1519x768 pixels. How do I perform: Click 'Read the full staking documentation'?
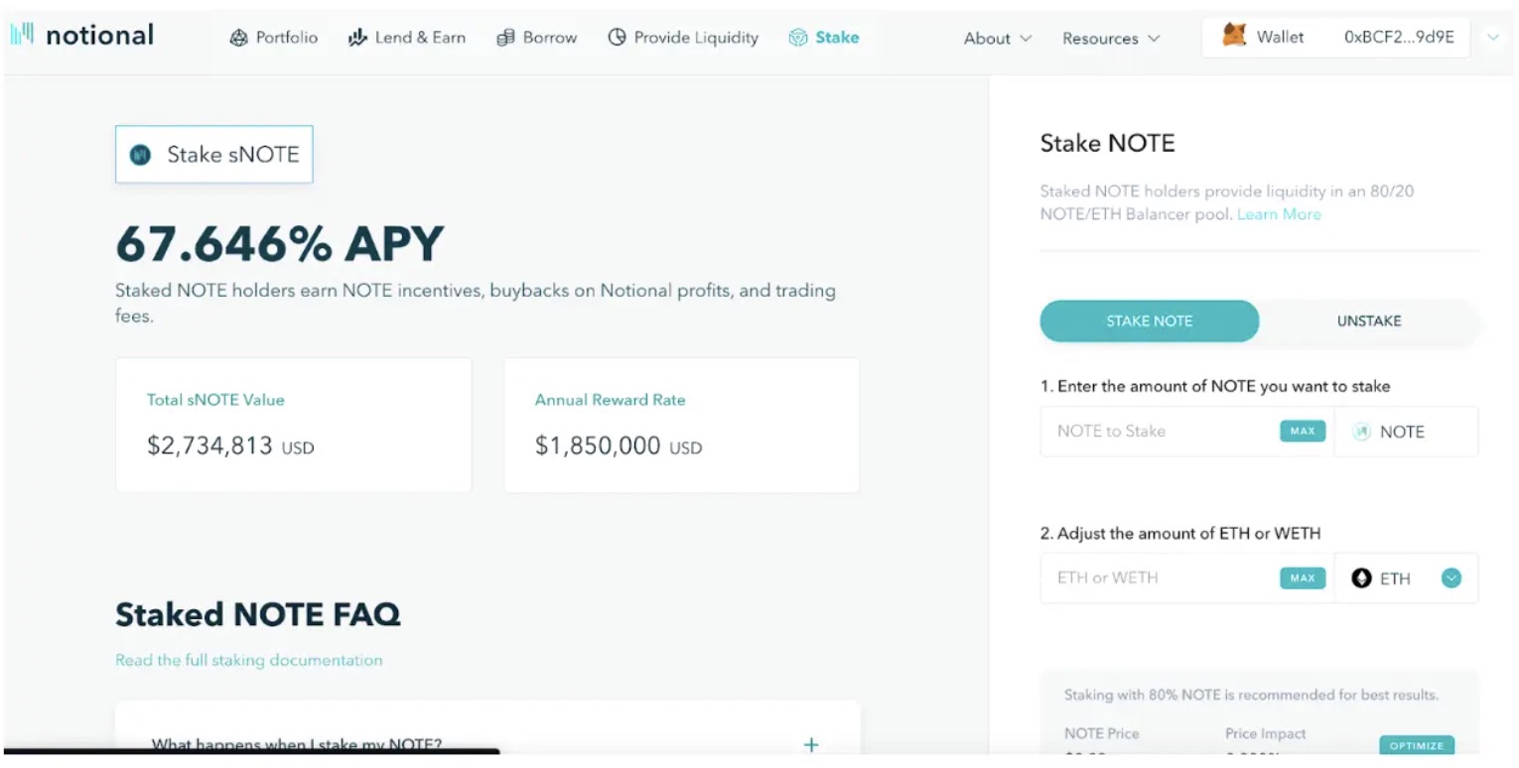click(248, 659)
